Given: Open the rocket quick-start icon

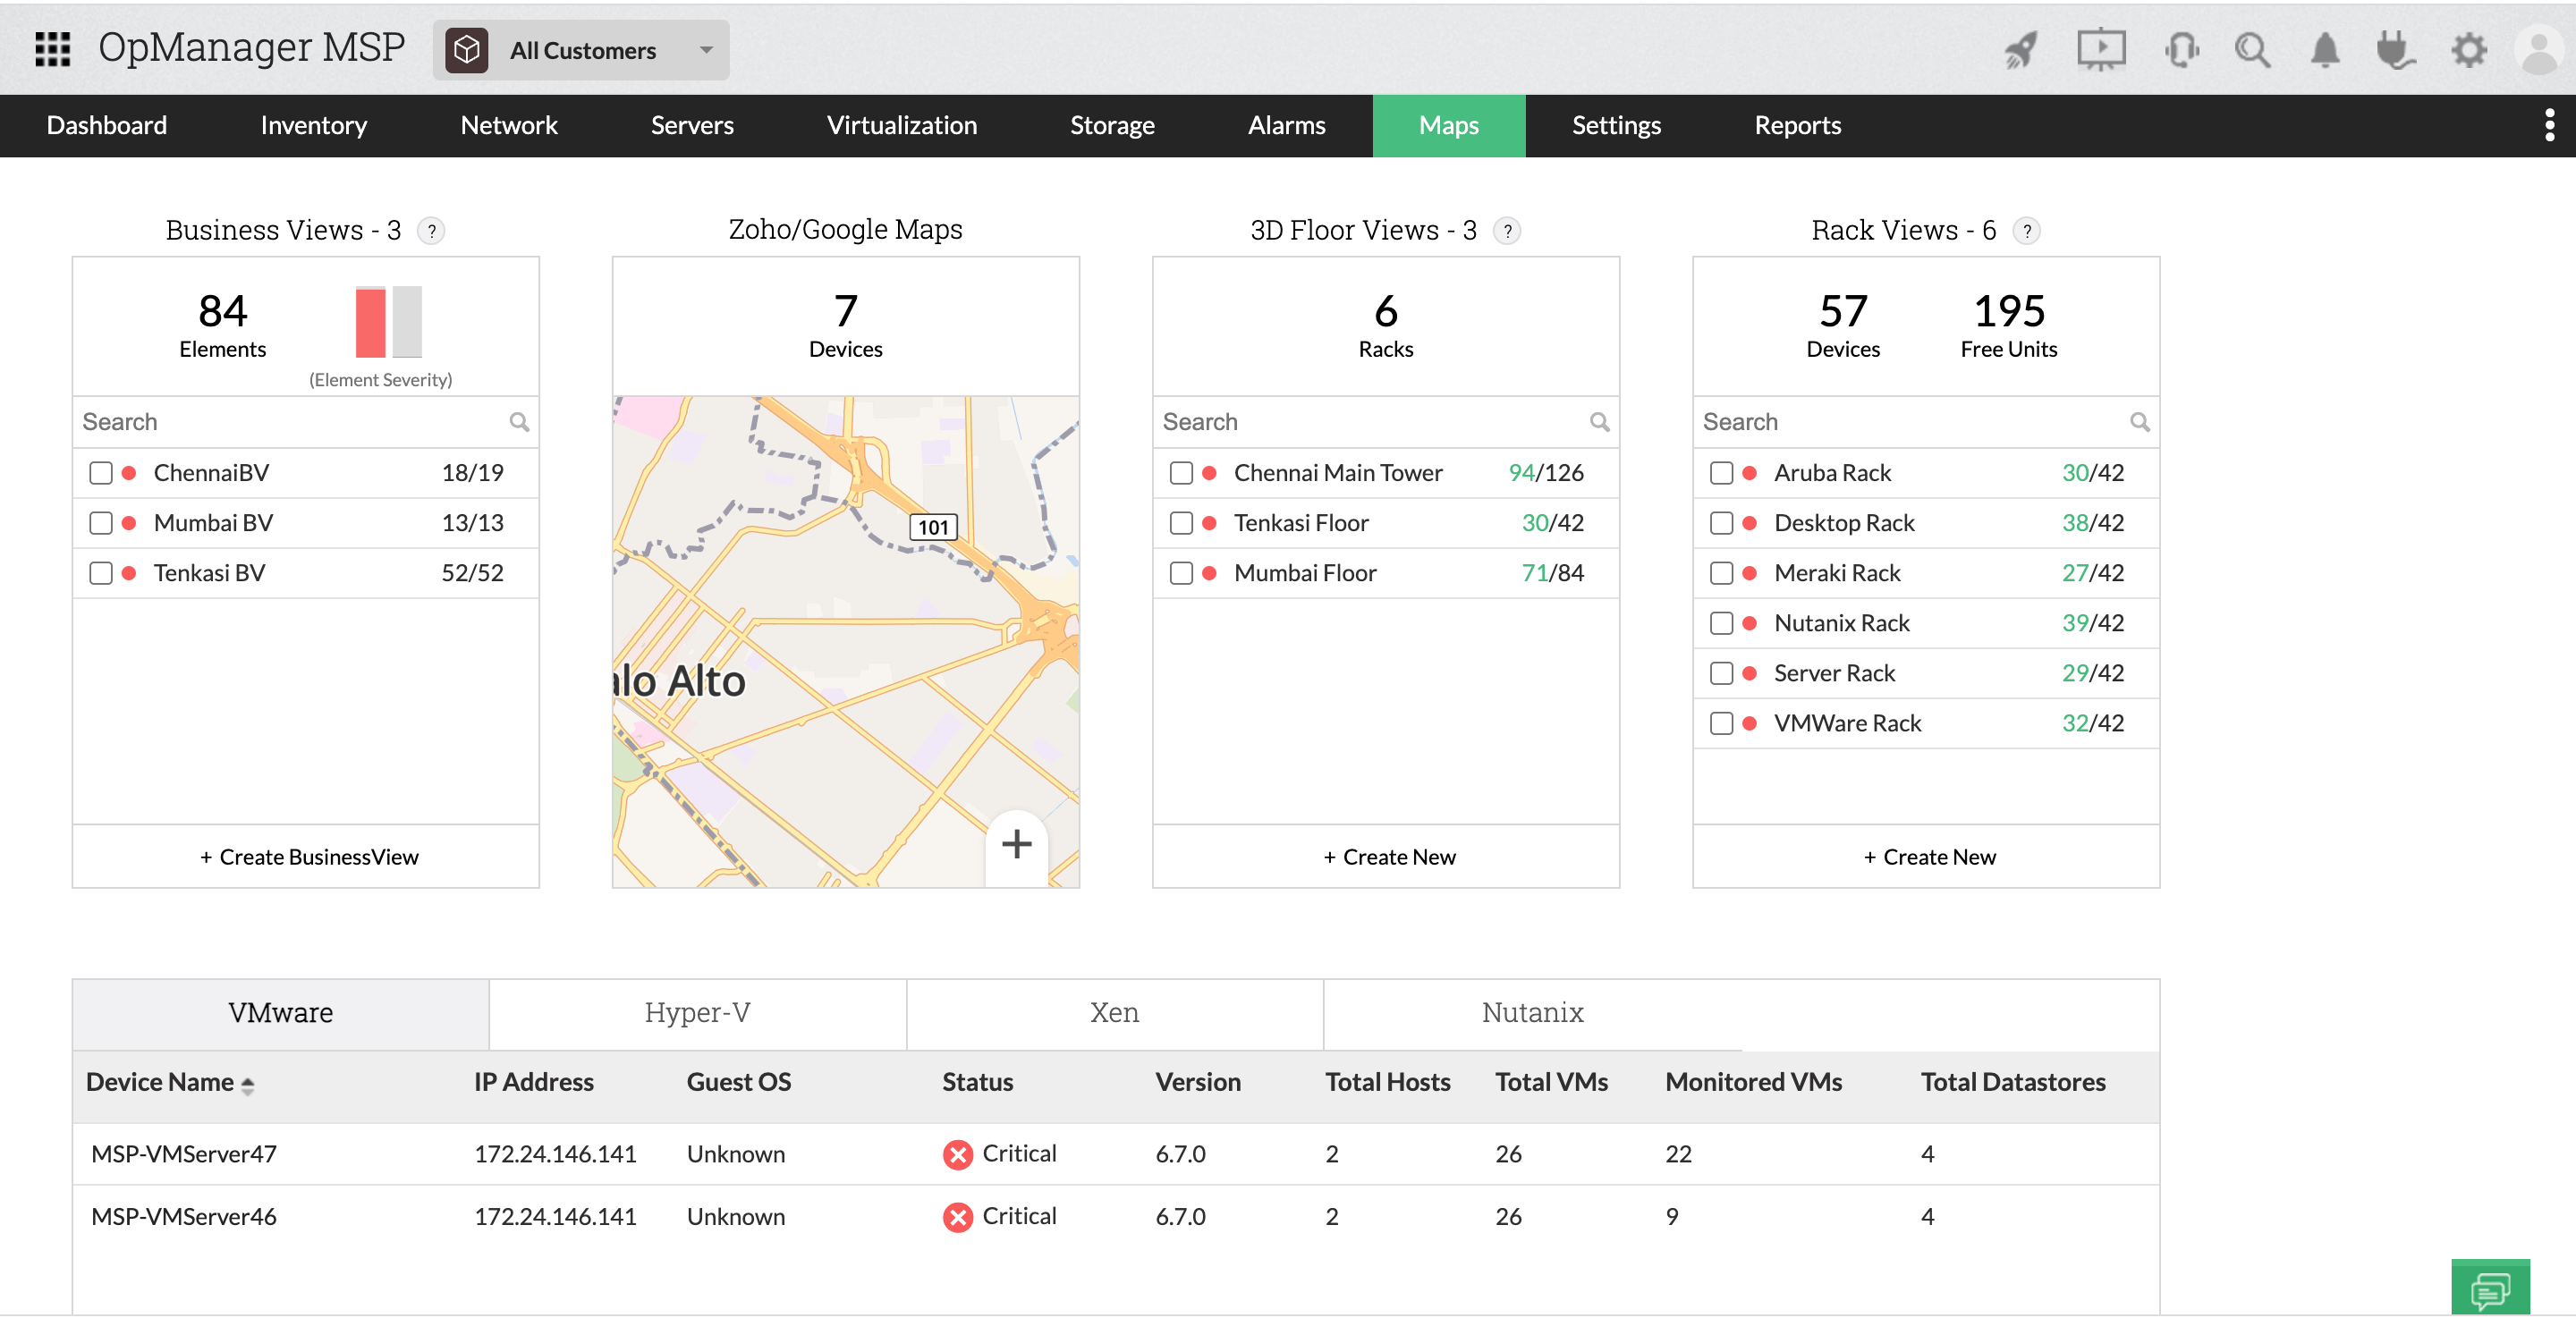Looking at the screenshot, I should (x=2022, y=49).
